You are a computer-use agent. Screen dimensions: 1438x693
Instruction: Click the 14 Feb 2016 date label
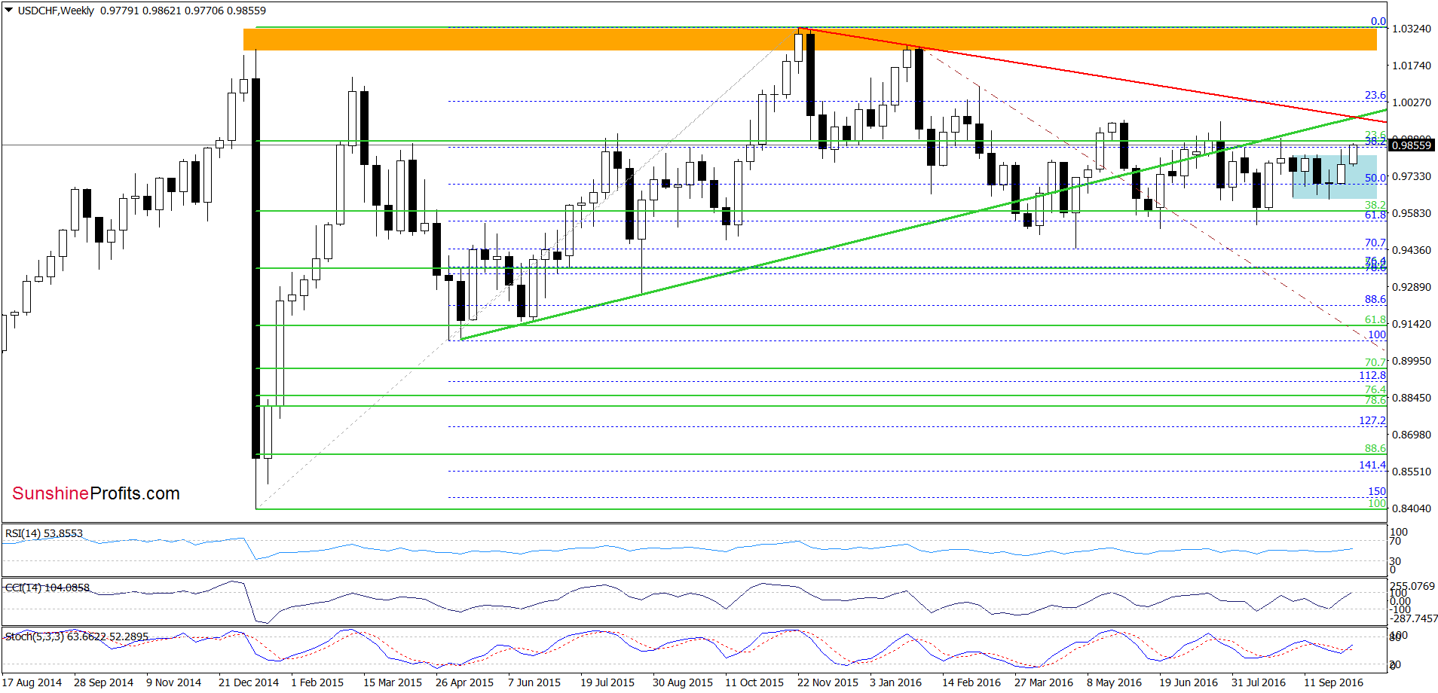point(971,682)
